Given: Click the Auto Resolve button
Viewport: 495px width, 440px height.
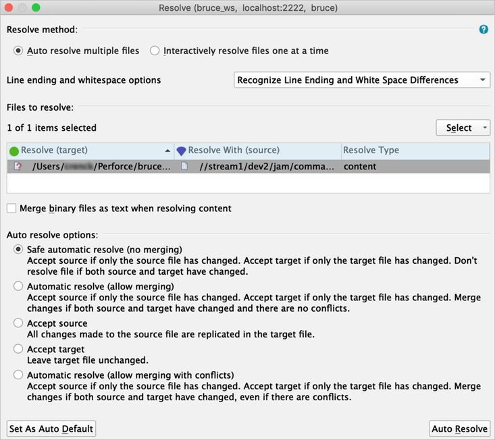Looking at the screenshot, I should (x=459, y=429).
